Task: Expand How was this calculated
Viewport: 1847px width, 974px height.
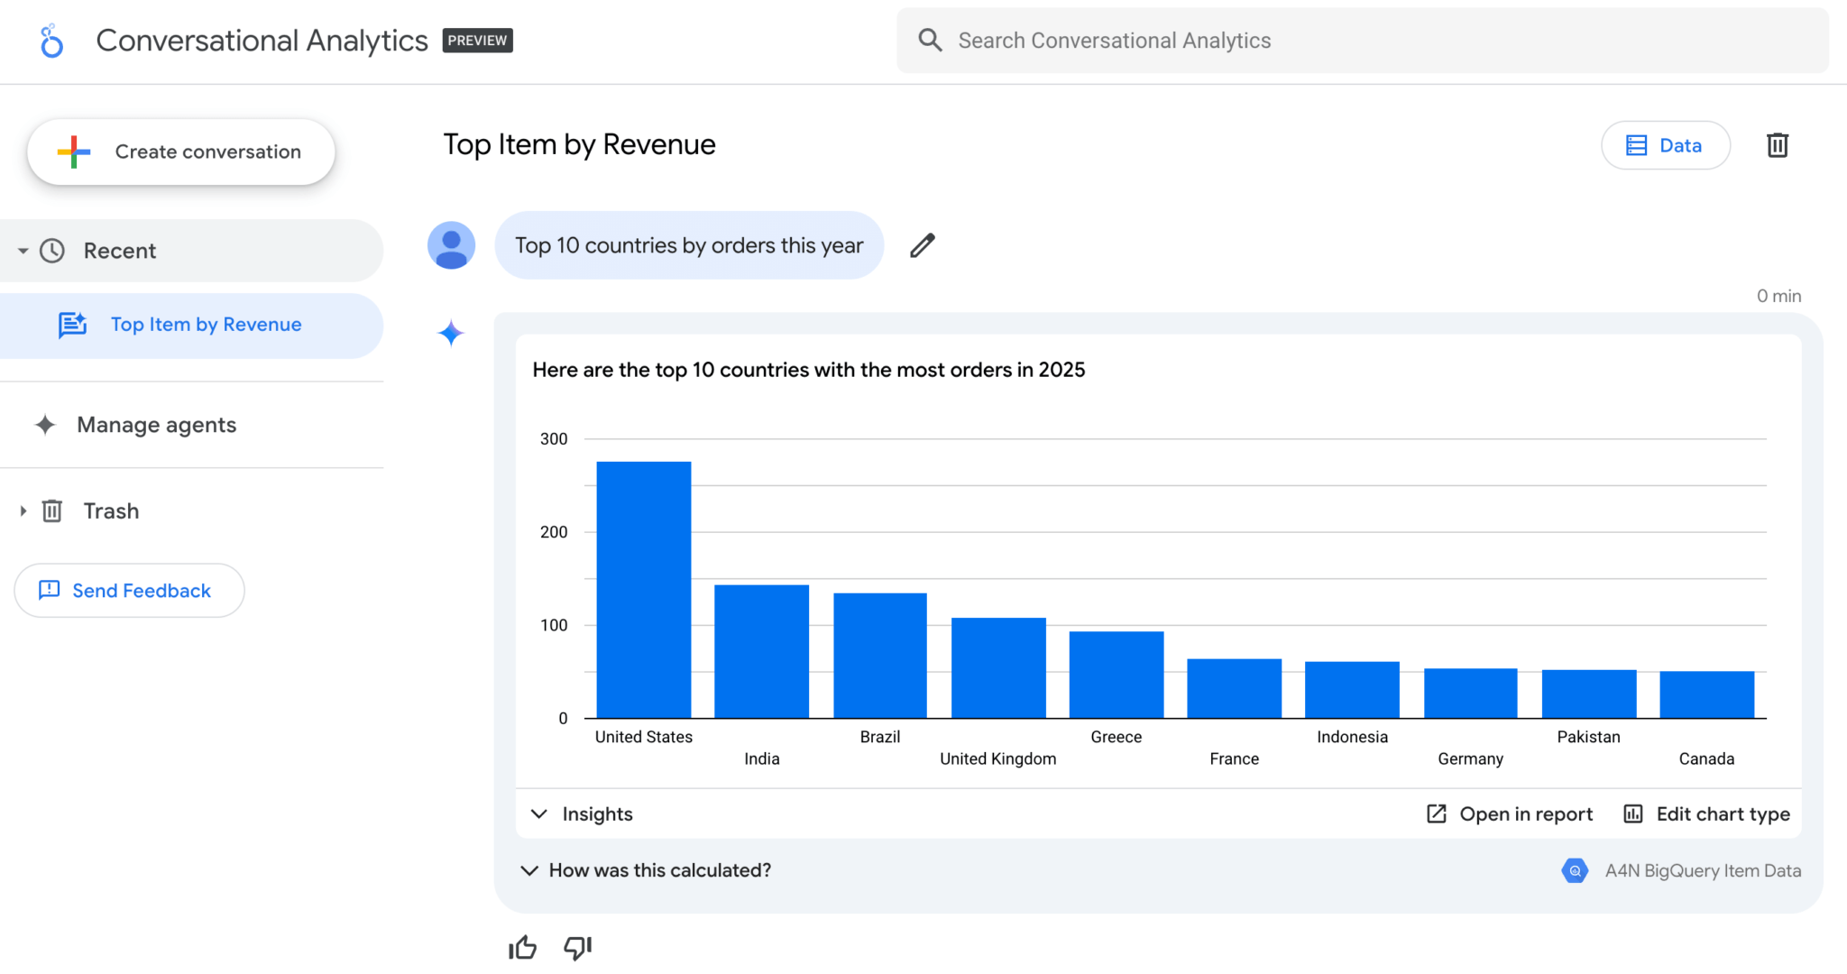Action: pyautogui.click(x=646, y=870)
